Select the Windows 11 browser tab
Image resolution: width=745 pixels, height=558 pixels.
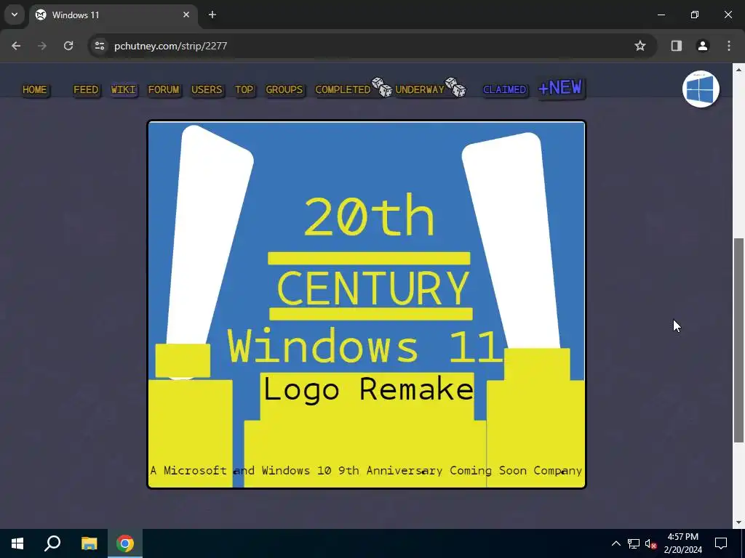tap(113, 15)
